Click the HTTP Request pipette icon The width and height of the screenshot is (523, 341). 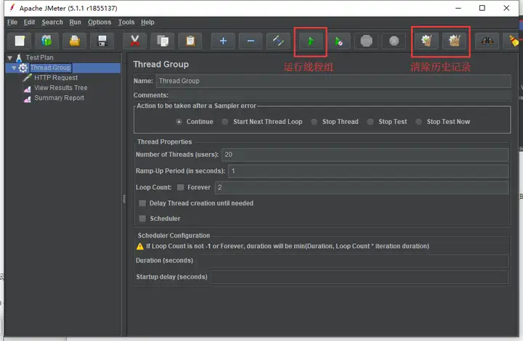28,78
